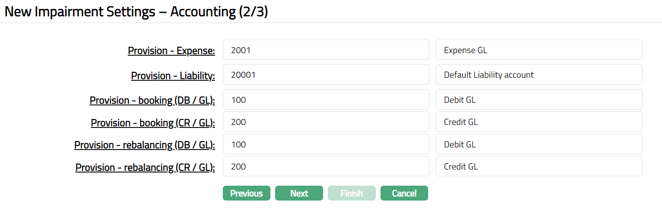This screenshot has width=662, height=212.
Task: Click the Provision - booking (CR / GL) account field
Action: 326,122
